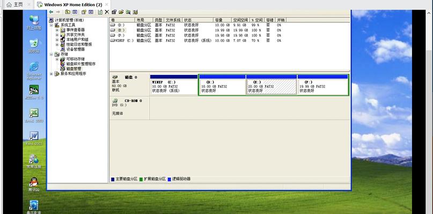Expand the 性能日志和警报 tree node

pyautogui.click(x=57, y=44)
